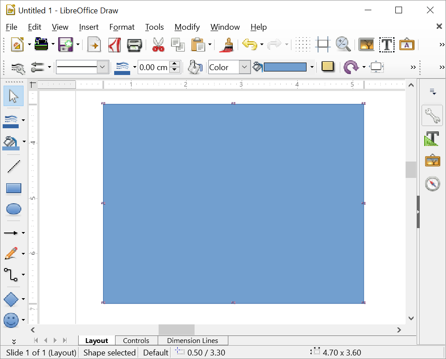Toggle Helplines While Moving icon
This screenshot has height=359, width=446.
coord(323,44)
